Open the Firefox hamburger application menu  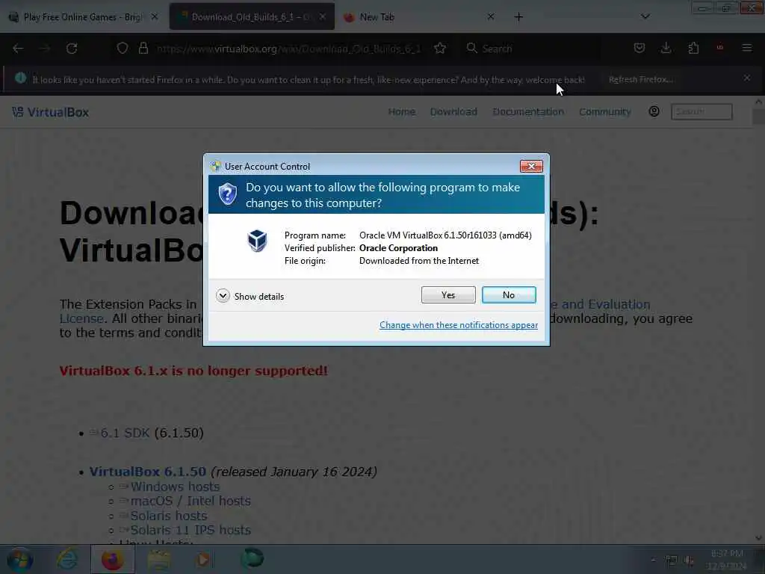tap(747, 48)
